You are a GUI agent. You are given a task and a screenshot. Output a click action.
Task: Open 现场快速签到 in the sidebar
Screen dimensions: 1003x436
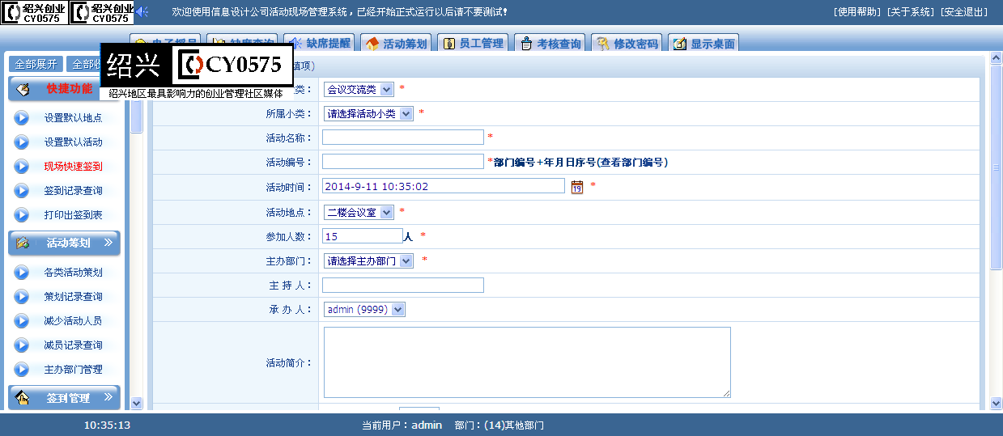73,166
